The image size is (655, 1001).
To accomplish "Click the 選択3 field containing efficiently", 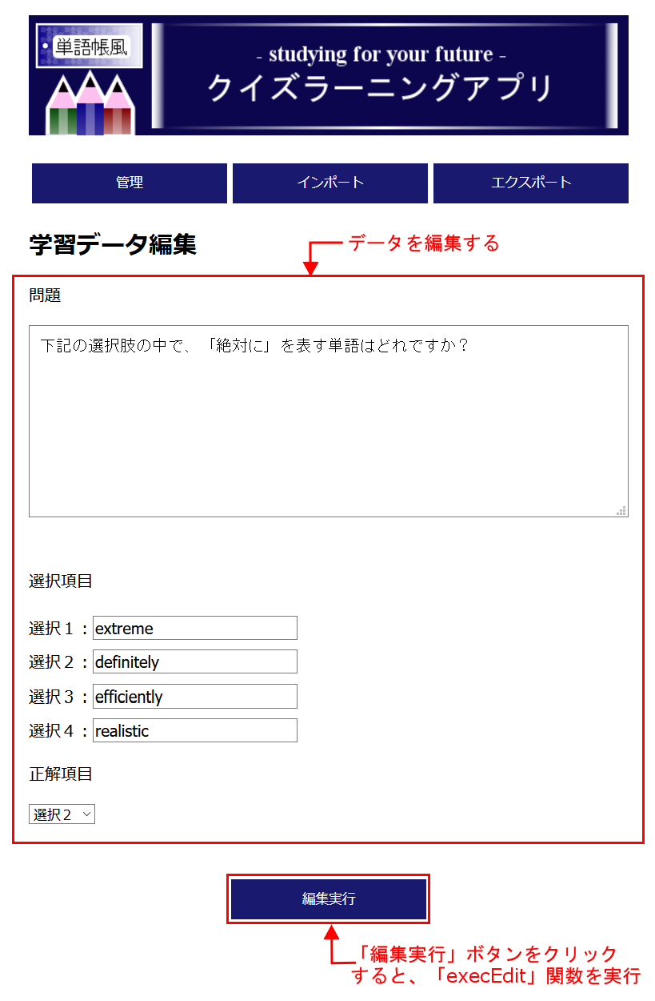I will click(x=195, y=697).
